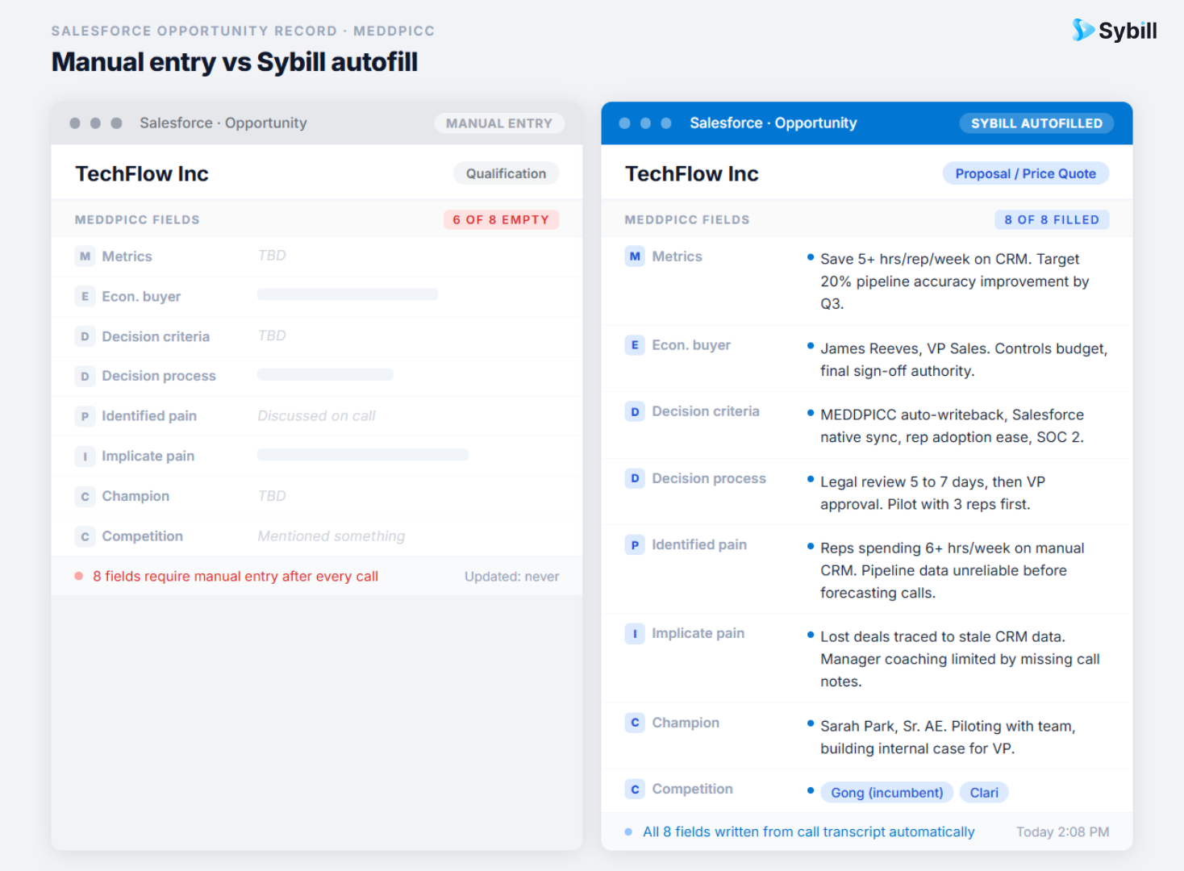Image resolution: width=1184 pixels, height=871 pixels.
Task: Click Competition C icon in Sybill autofilled panel
Action: click(x=635, y=789)
